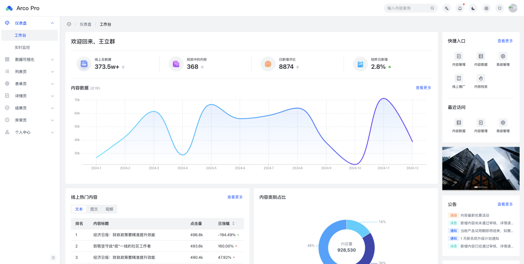Screen dimensions: 524x264
Task: Open announcement 内容最新优惠活动
Action: pyautogui.click(x=475, y=216)
